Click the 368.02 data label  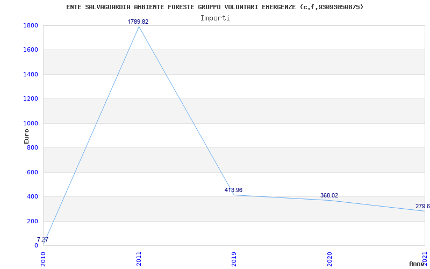point(329,195)
